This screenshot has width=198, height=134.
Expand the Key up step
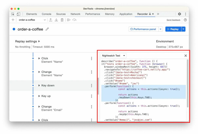[x=39, y=96]
